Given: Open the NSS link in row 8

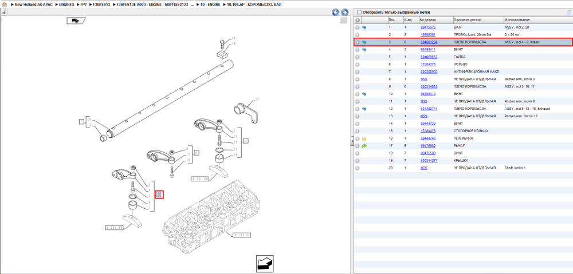Looking at the screenshot, I should [x=423, y=79].
